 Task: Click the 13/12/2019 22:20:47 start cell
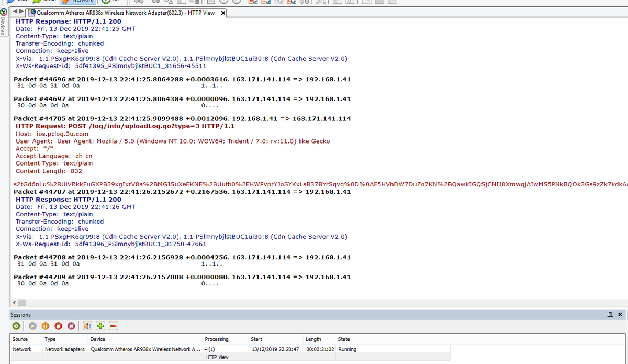click(275, 349)
